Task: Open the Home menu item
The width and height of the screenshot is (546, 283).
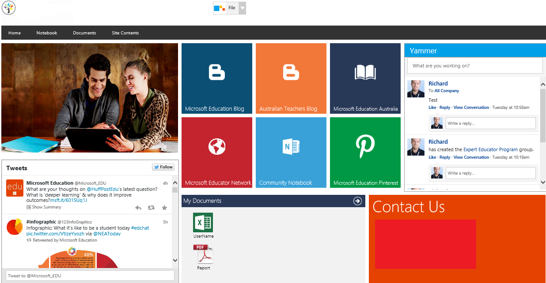Action: click(15, 33)
